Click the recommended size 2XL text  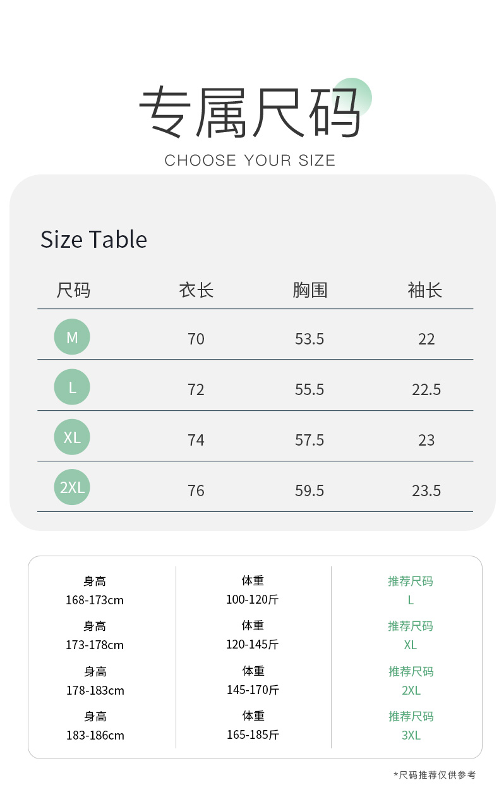click(411, 690)
